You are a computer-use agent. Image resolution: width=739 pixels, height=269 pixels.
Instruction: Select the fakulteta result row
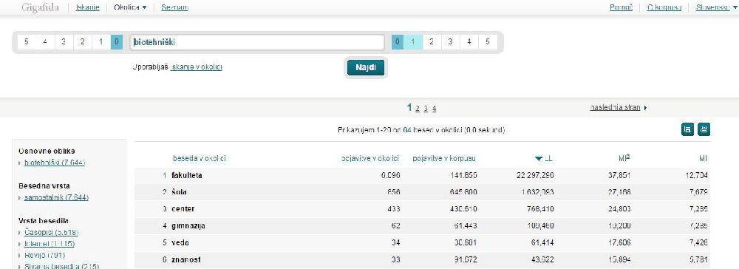coord(422,176)
